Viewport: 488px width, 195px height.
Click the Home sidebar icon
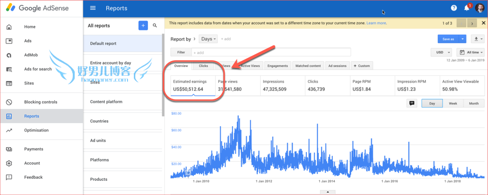(9, 27)
